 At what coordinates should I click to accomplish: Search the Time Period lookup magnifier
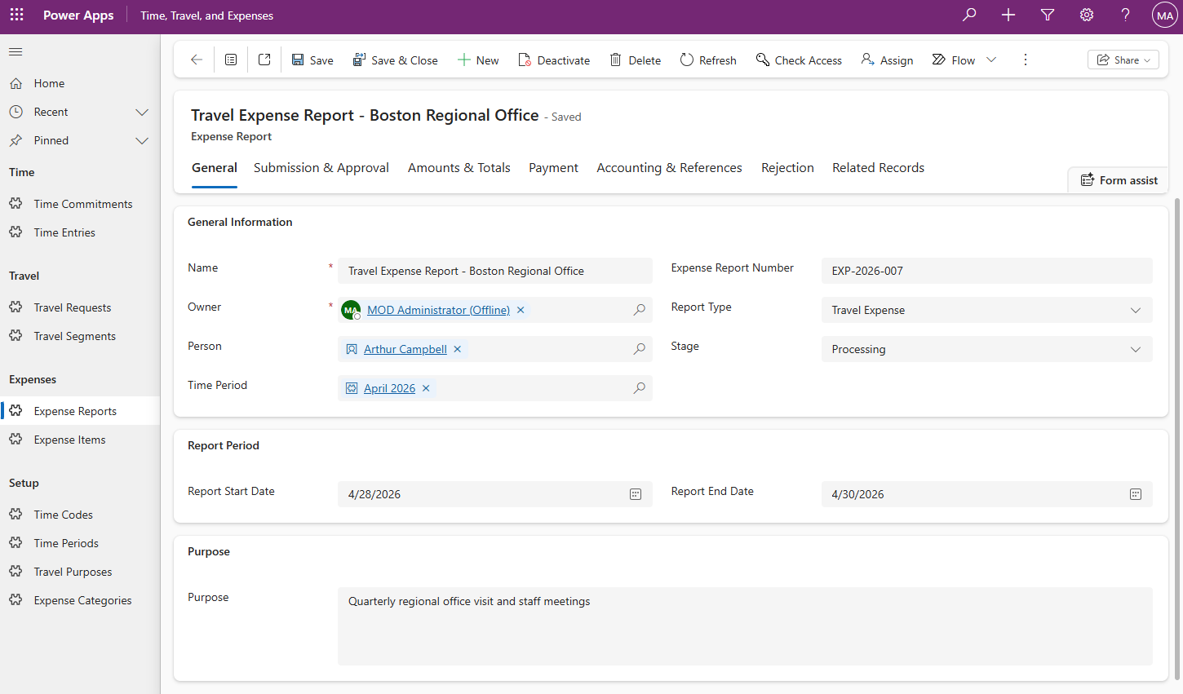(640, 388)
